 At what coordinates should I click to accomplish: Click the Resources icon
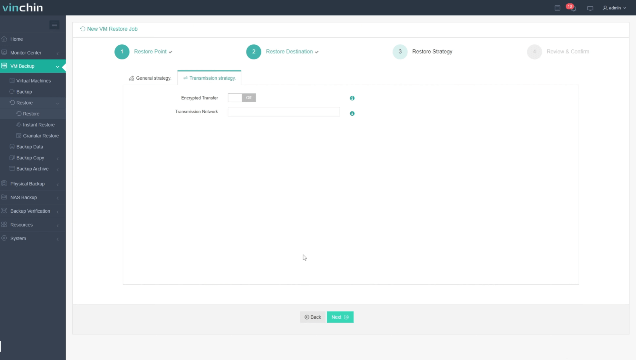4,224
